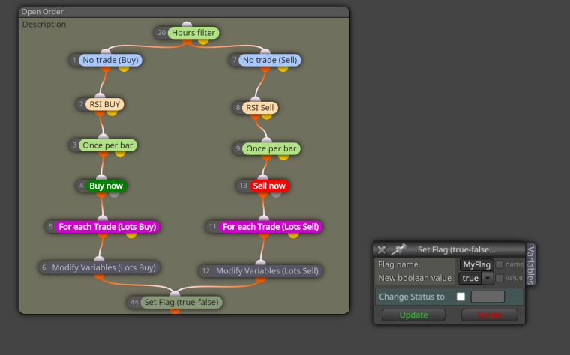The width and height of the screenshot is (570, 355).
Task: Select Once per bar block numbered 9
Action: click(271, 148)
